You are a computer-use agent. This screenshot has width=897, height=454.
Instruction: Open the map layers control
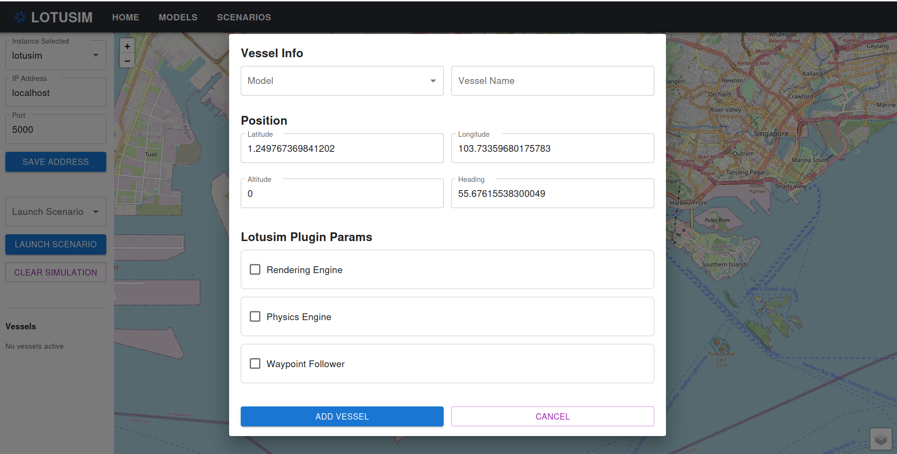coord(881,439)
